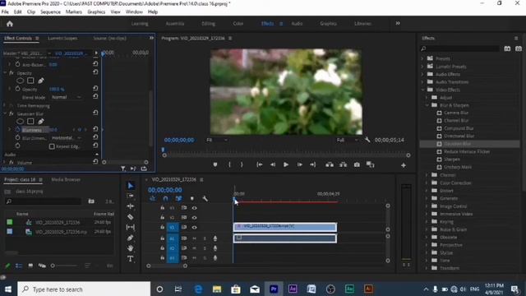This screenshot has width=526, height=296.
Task: Create rectangle mask under Gaussian Blur
Action: coord(30,122)
